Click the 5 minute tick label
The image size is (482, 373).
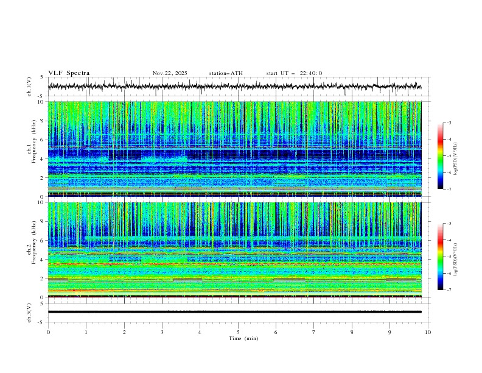(x=238, y=332)
